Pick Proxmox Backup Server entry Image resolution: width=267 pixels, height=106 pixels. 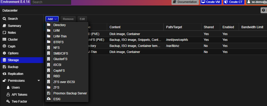(67, 93)
